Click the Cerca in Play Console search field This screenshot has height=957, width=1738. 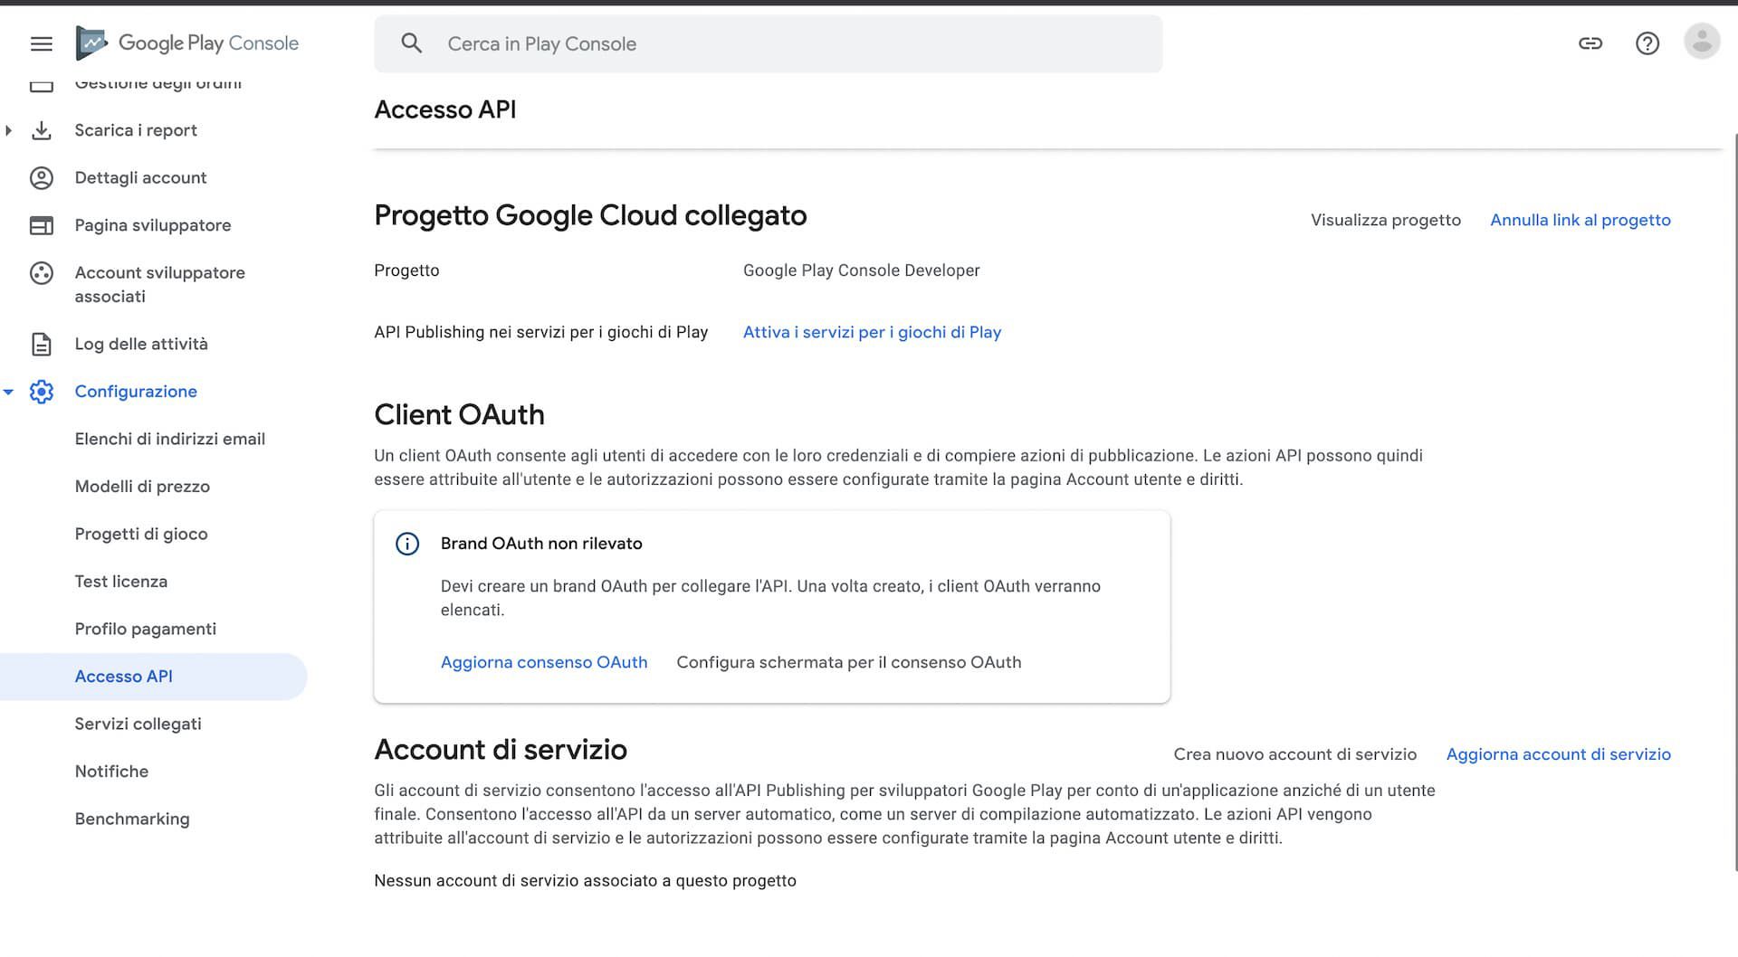click(x=768, y=43)
